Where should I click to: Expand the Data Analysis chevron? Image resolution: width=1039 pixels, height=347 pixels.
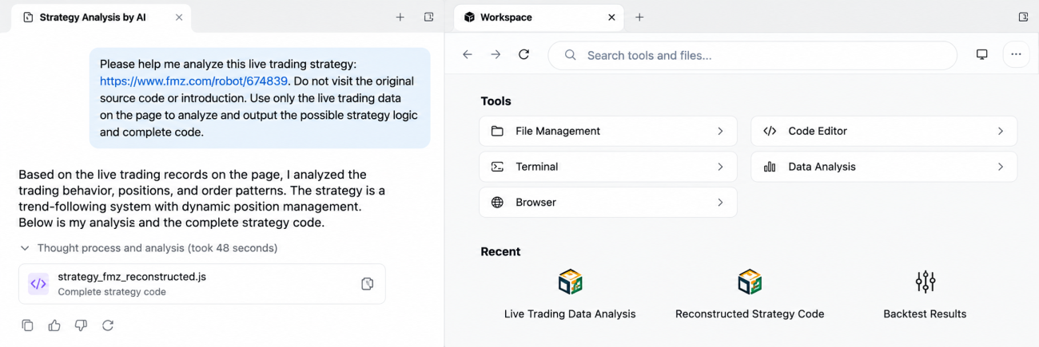click(1000, 167)
